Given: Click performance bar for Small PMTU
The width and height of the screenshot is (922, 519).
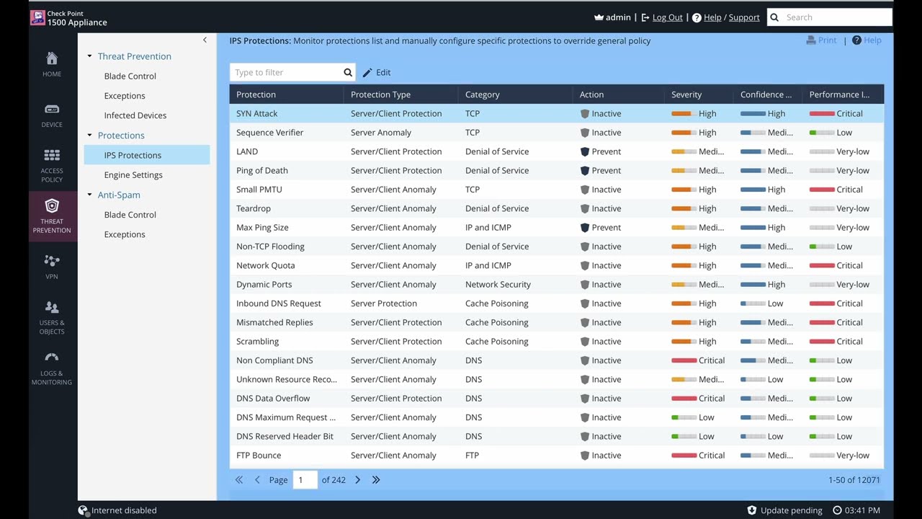Looking at the screenshot, I should pyautogui.click(x=822, y=190).
